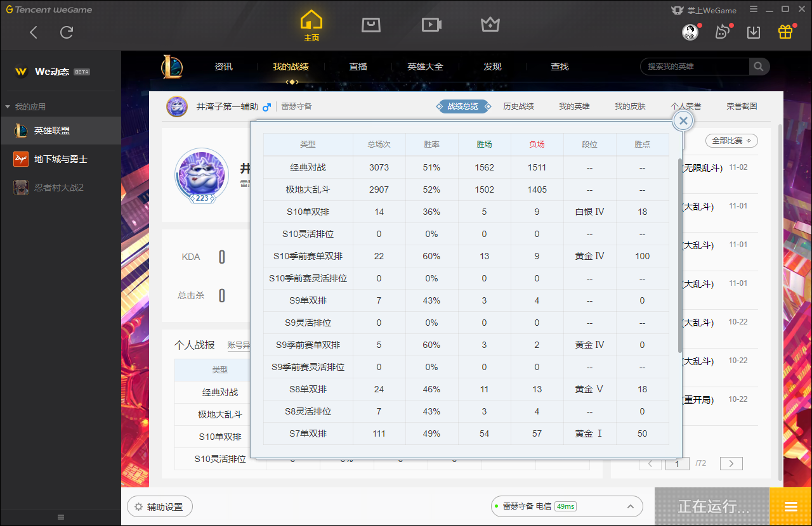Open the video/live section icon
Viewport: 812px width, 526px height.
coord(431,25)
